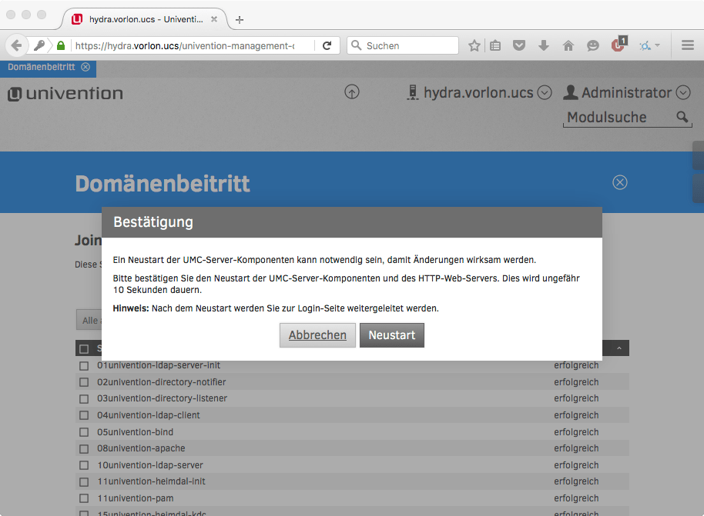This screenshot has width=704, height=516.
Task: Collapse sort arrow in table header
Action: tap(619, 349)
